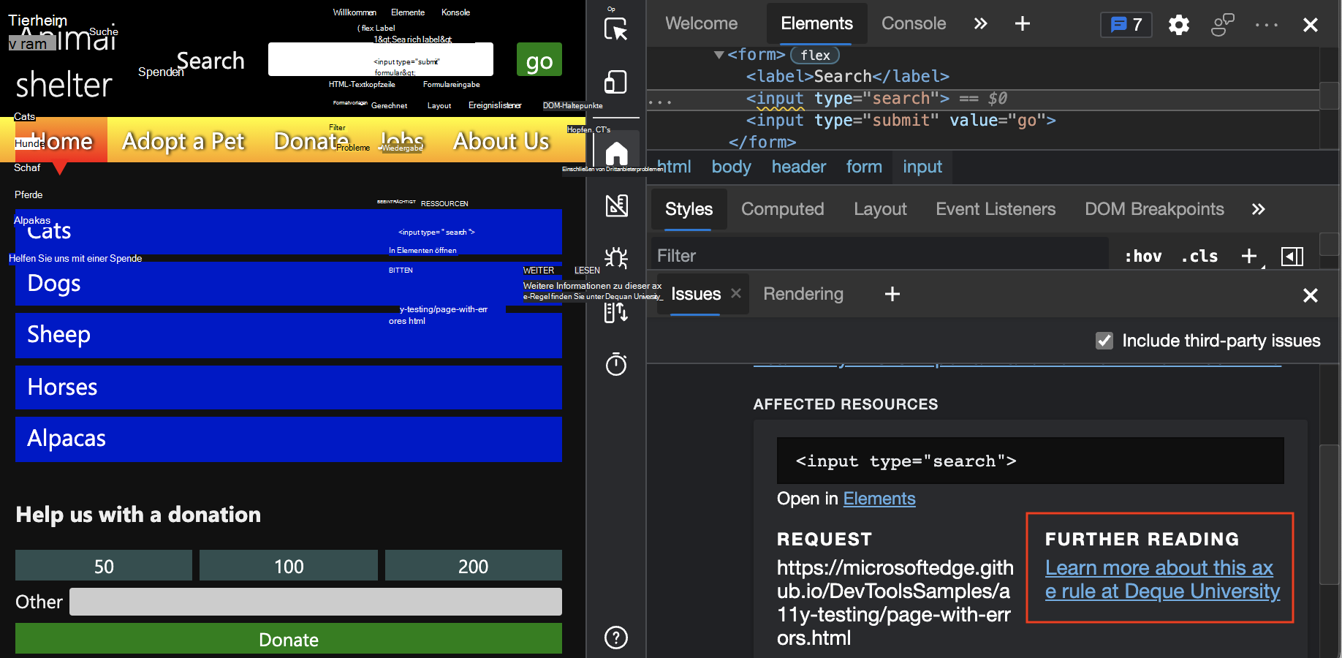Click the ellipsis beside the selected input node
Screen dimensions: 1342x658
click(x=660, y=102)
